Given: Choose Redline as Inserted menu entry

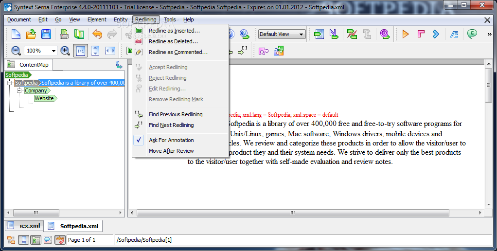Looking at the screenshot, I should click(180, 31).
